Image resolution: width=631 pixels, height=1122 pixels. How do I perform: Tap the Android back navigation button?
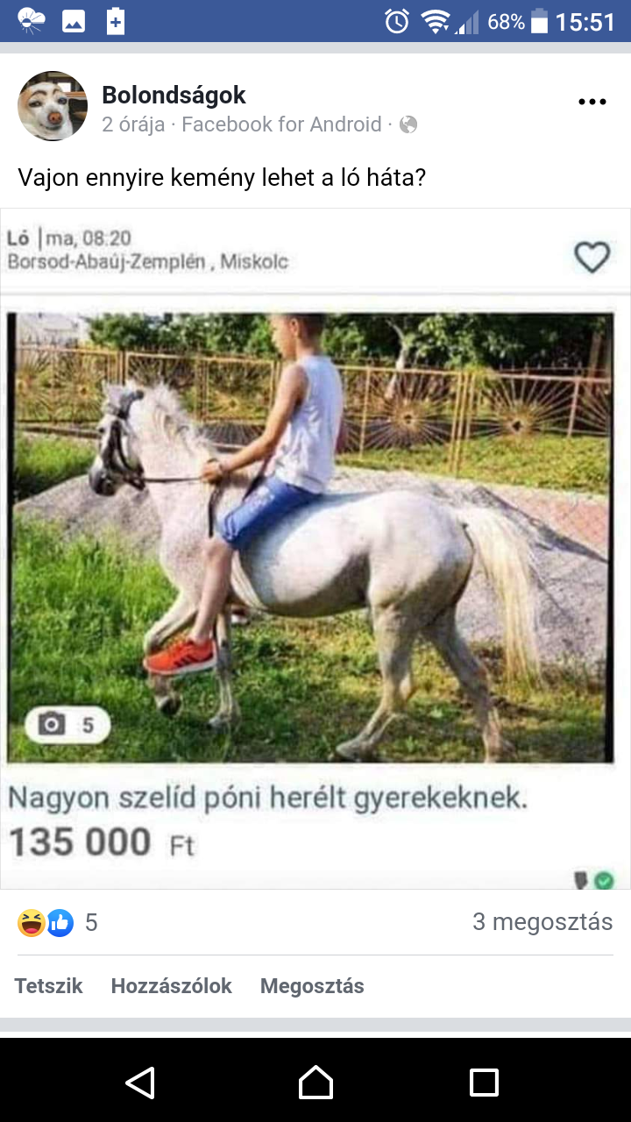140,1083
